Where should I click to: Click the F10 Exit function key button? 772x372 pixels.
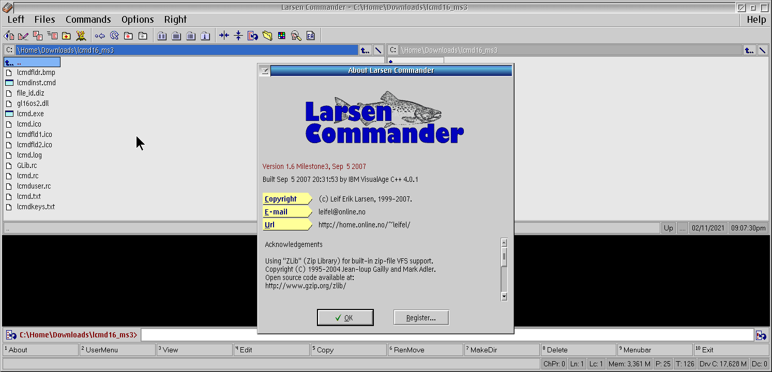point(732,350)
